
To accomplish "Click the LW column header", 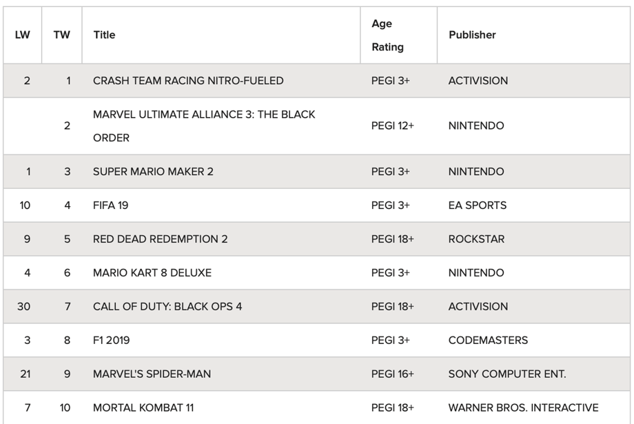I will [x=23, y=35].
